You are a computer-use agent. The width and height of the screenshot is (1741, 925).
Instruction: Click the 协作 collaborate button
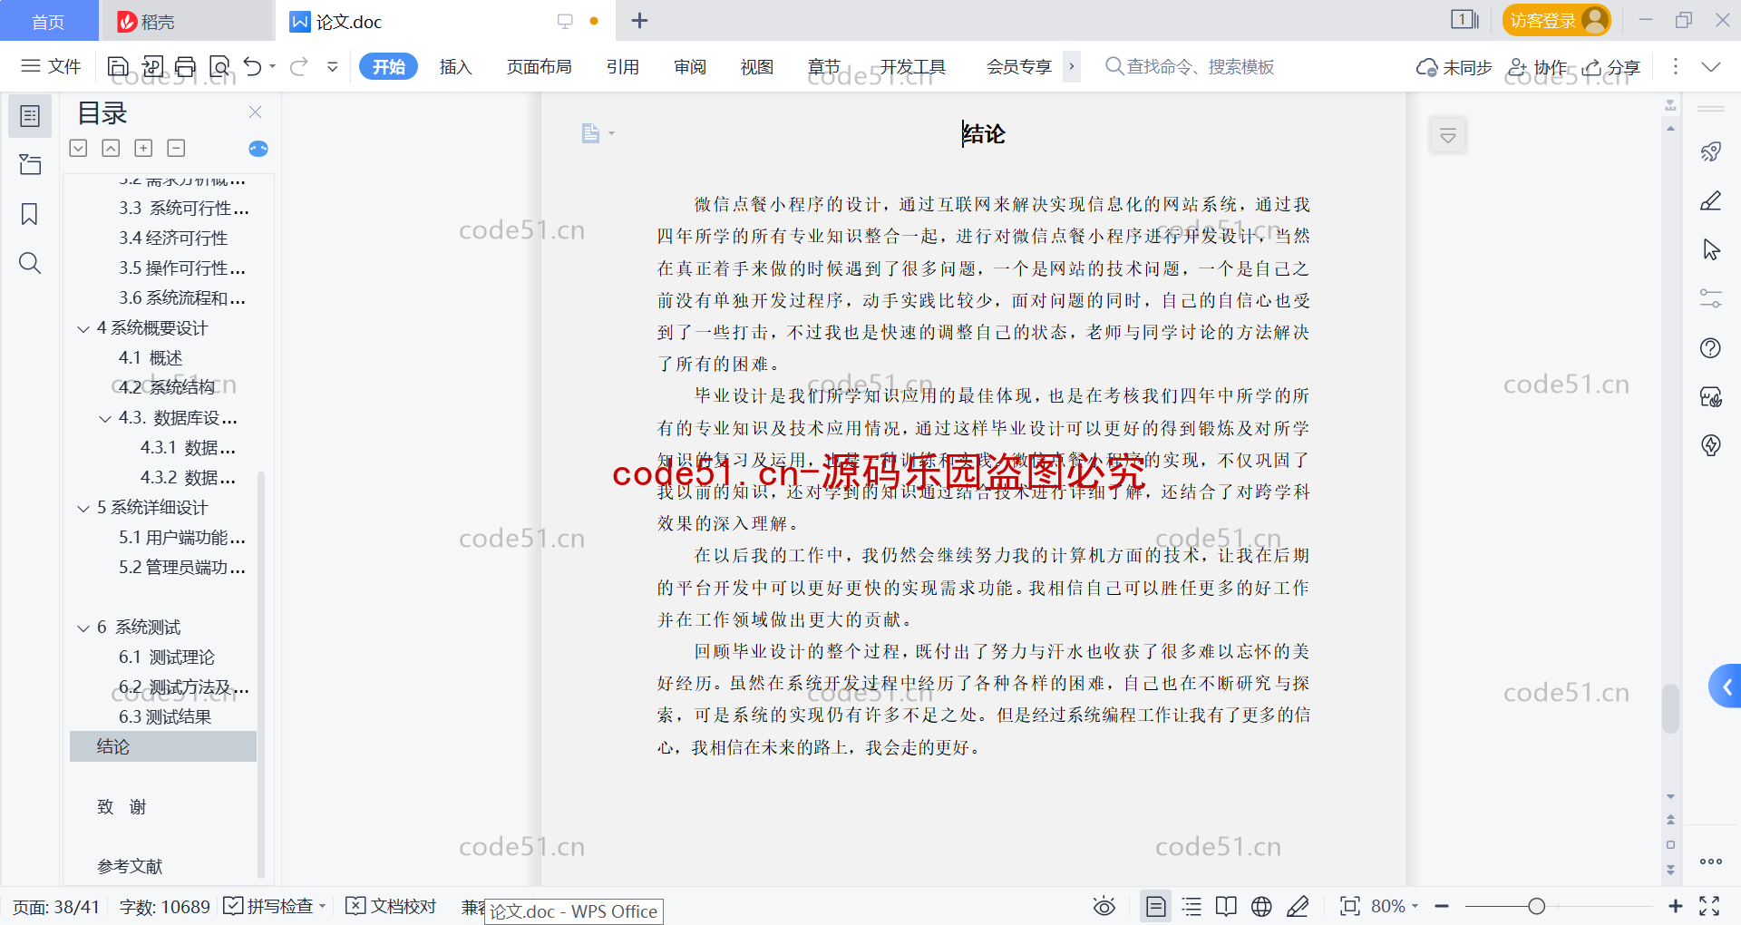[x=1538, y=67]
